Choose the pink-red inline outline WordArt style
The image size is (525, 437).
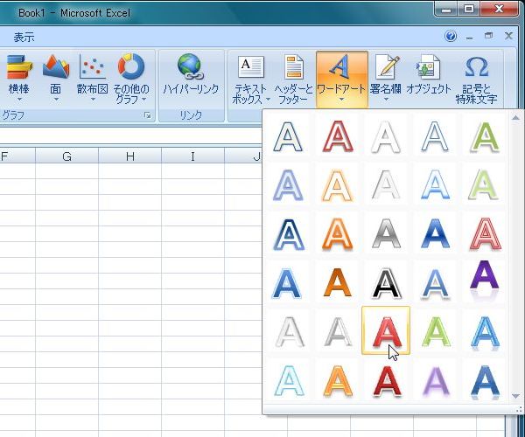tap(485, 233)
